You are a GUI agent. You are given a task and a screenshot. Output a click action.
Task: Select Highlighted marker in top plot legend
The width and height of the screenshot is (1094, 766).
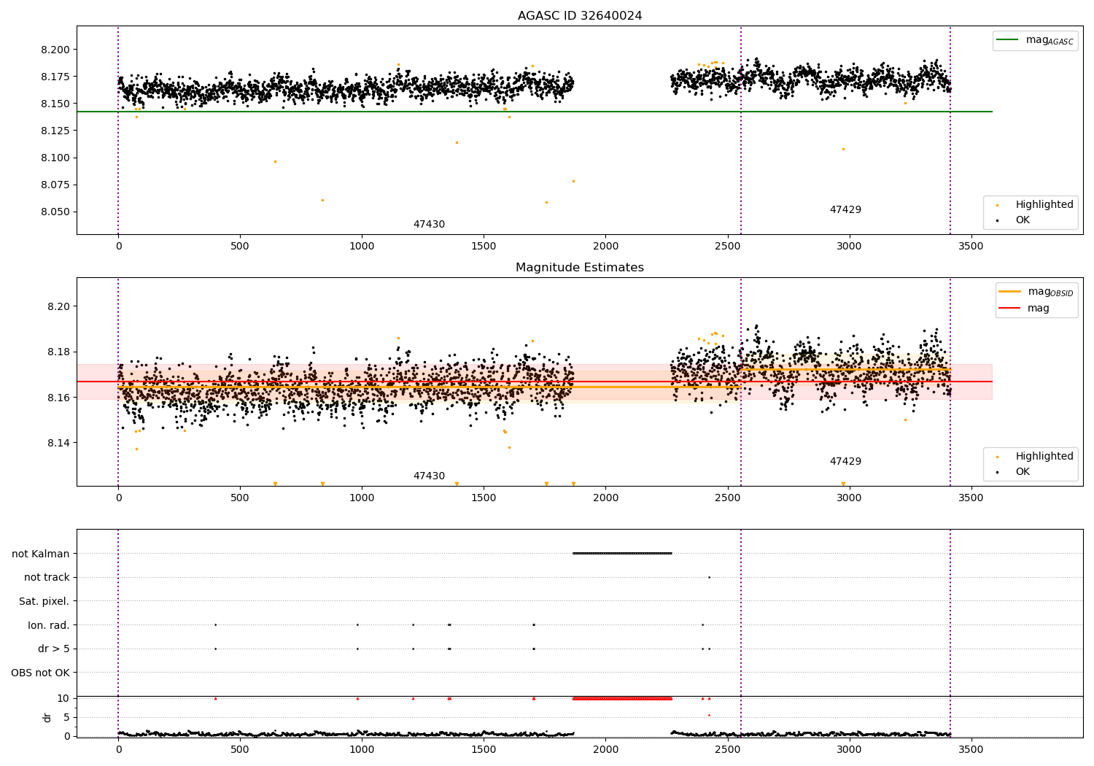pyautogui.click(x=997, y=205)
